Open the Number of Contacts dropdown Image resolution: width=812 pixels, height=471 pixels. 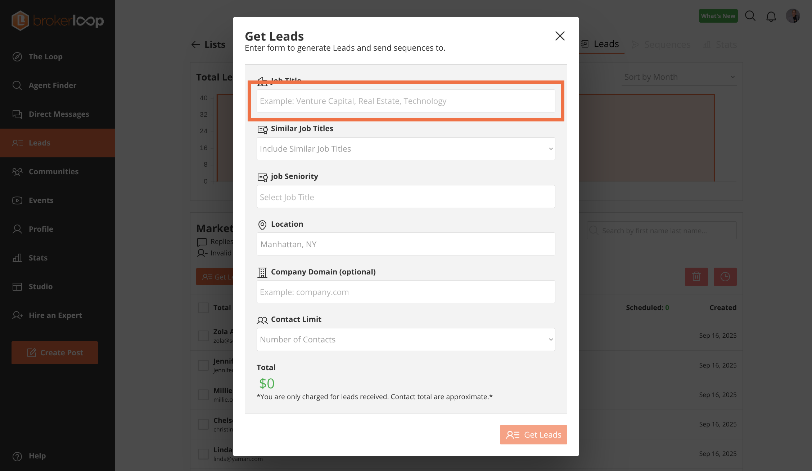tap(406, 340)
